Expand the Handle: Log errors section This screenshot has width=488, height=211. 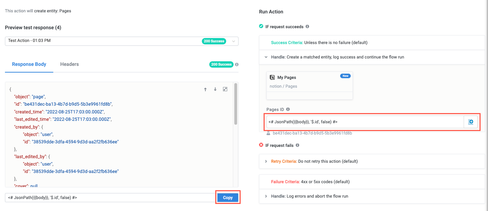coord(266,196)
